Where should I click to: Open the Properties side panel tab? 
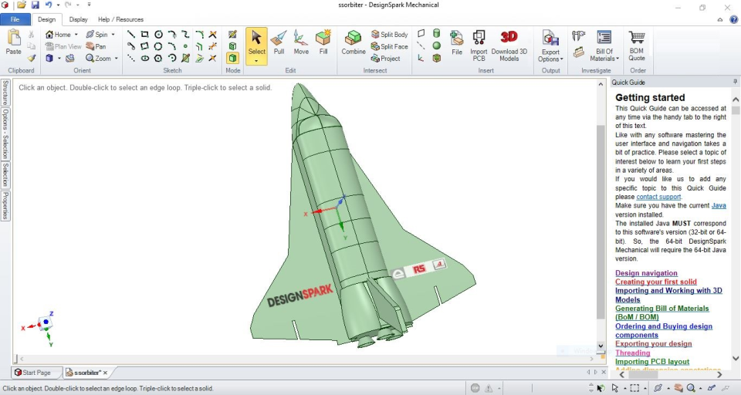pyautogui.click(x=5, y=206)
